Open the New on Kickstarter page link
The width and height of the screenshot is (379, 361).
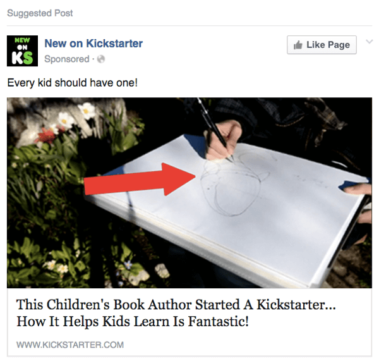coord(93,44)
